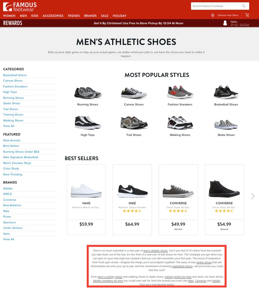The height and width of the screenshot is (291, 259).
Task: Open the Accessories menu
Action: pyautogui.click(x=53, y=16)
